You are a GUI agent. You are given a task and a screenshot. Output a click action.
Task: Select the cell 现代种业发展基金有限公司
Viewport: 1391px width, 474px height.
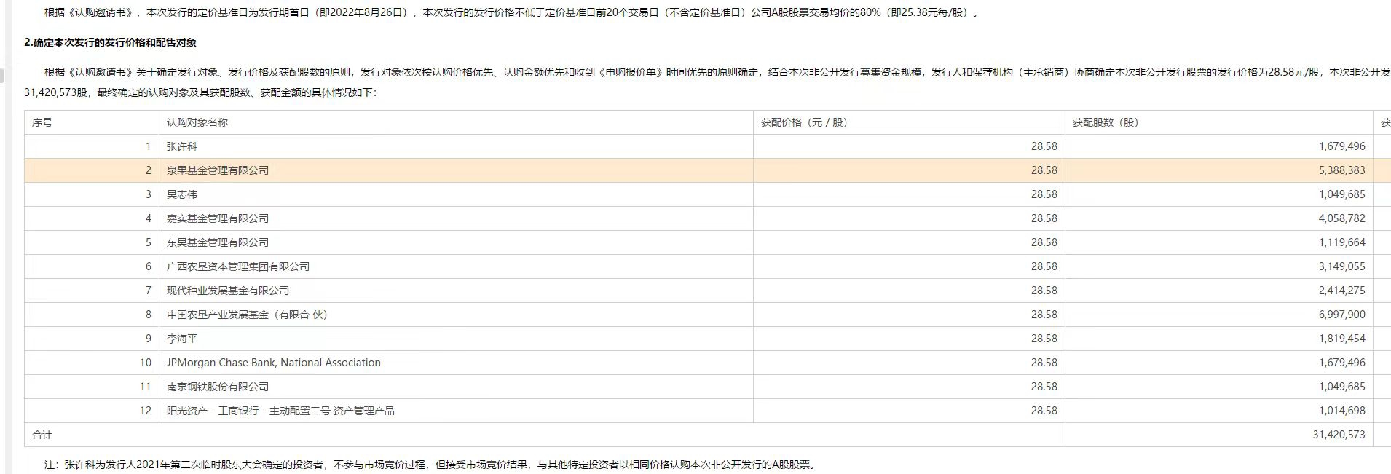(456, 291)
